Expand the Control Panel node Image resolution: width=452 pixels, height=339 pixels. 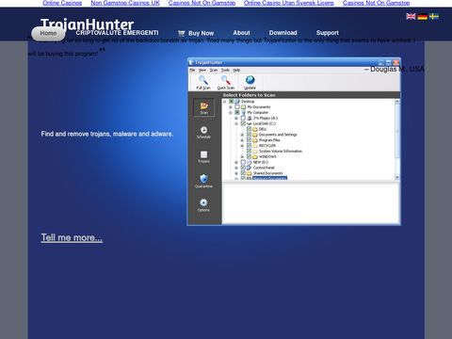coord(236,168)
